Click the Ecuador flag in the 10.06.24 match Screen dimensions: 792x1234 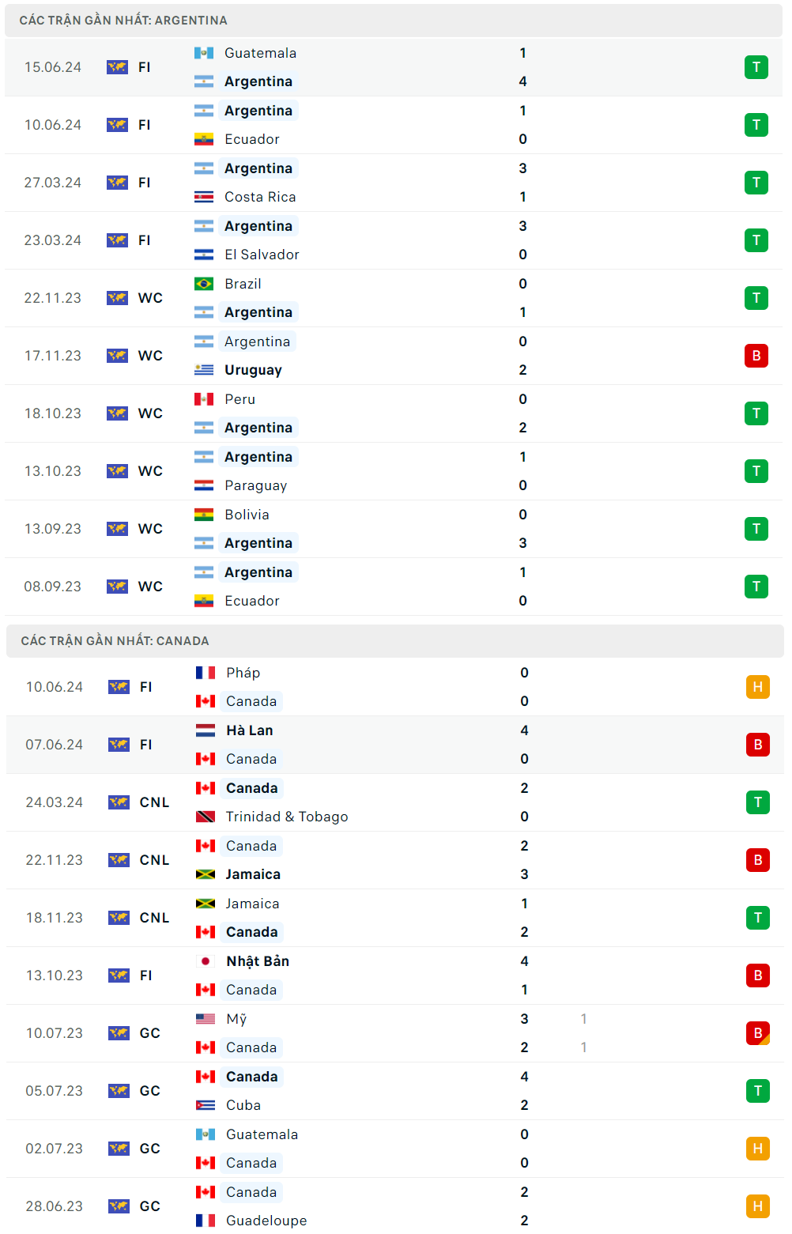[204, 139]
